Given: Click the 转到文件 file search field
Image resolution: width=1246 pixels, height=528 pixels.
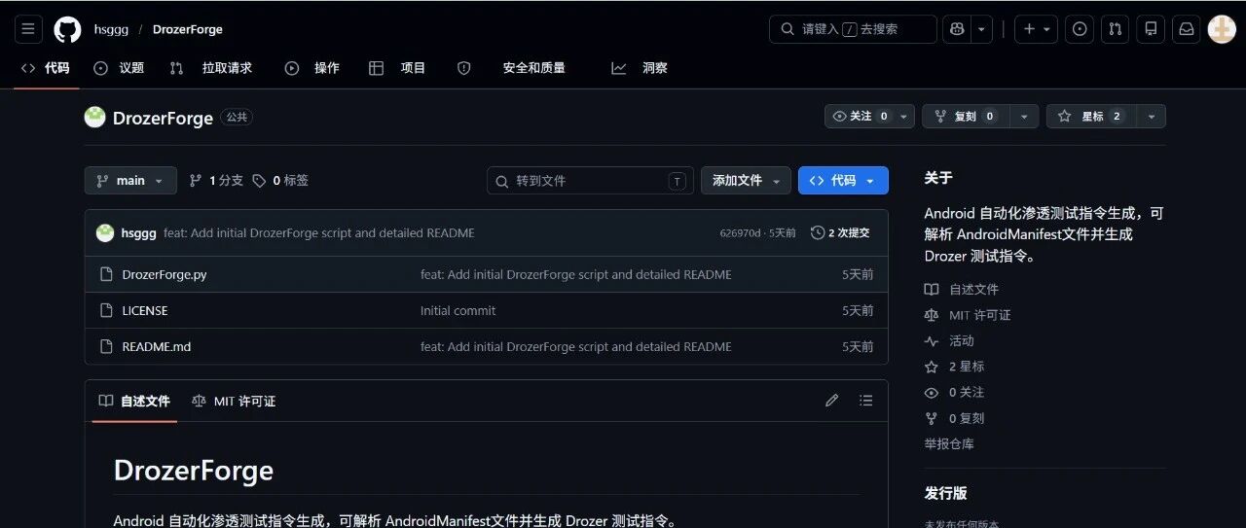Looking at the screenshot, I should [x=590, y=181].
